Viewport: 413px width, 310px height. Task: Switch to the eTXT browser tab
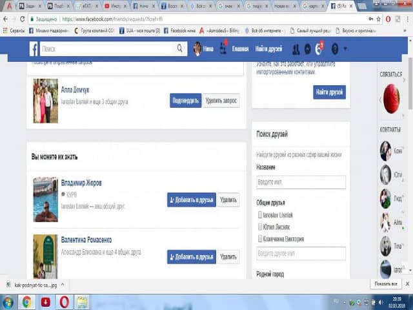[x=87, y=6]
